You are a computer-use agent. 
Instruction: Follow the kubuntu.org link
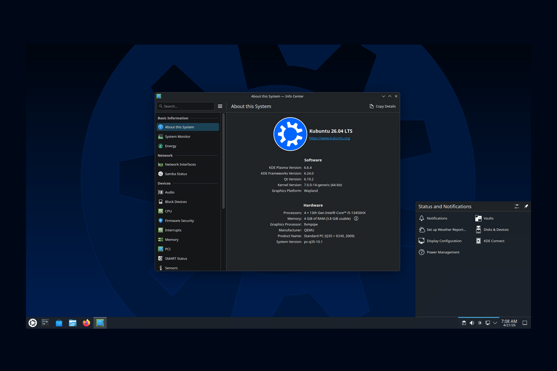pyautogui.click(x=330, y=138)
